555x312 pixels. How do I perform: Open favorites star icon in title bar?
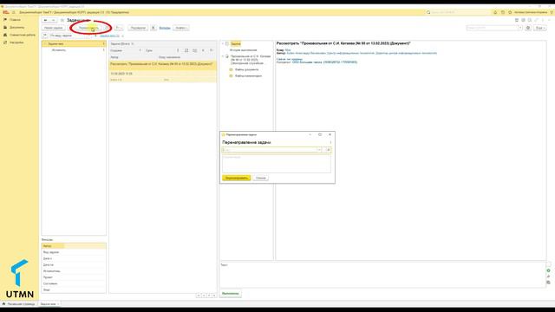510,12
